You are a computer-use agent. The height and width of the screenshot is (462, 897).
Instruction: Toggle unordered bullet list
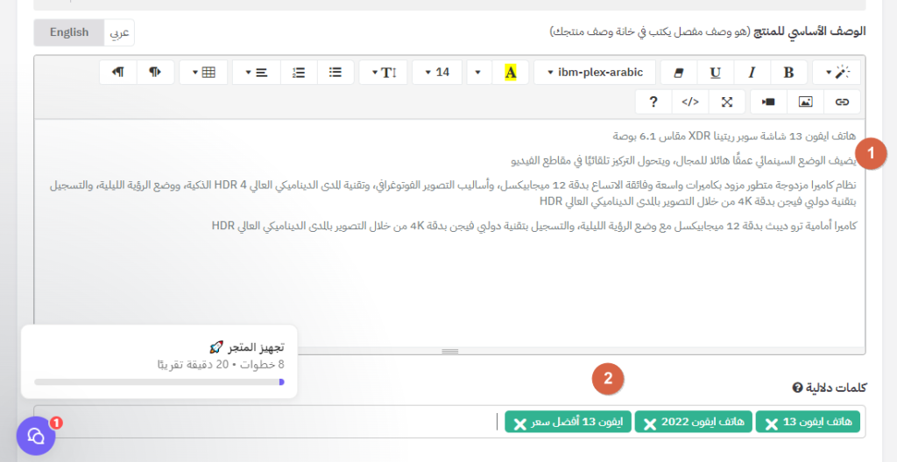pos(335,73)
